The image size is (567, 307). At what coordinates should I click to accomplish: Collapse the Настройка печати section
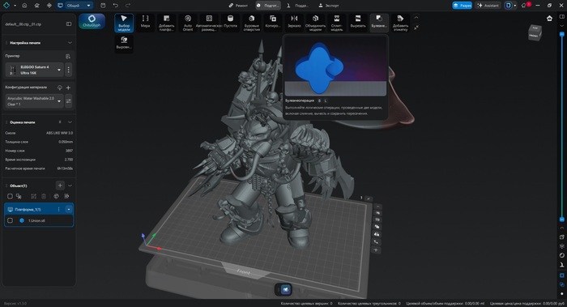pos(70,43)
